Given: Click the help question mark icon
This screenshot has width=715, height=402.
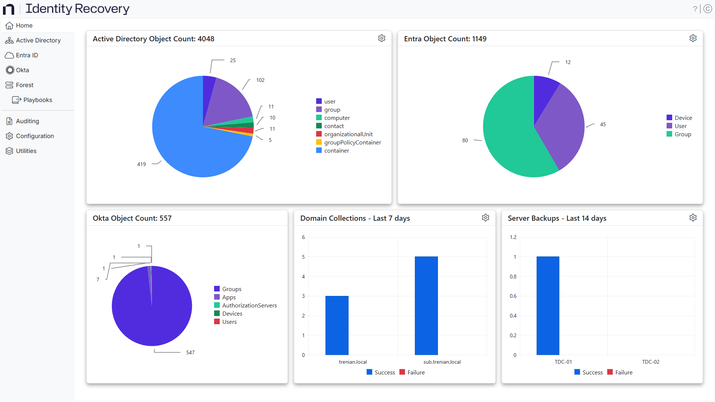Looking at the screenshot, I should coord(695,9).
